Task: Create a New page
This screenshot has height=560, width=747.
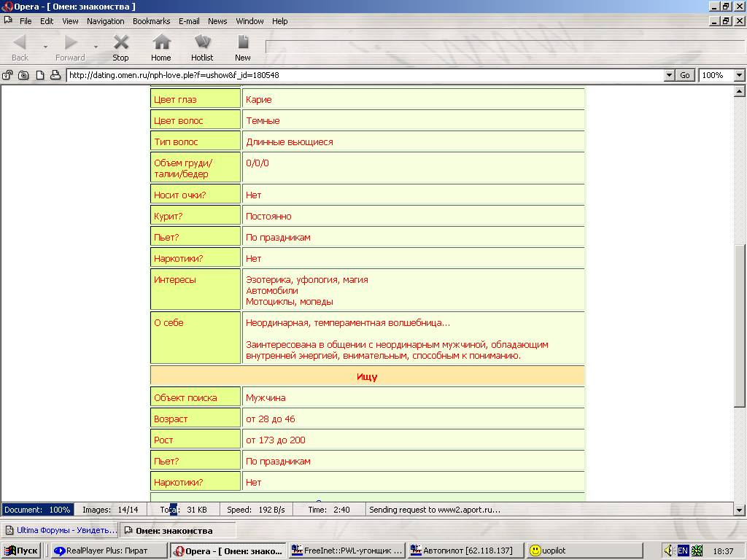Action: pos(242,47)
